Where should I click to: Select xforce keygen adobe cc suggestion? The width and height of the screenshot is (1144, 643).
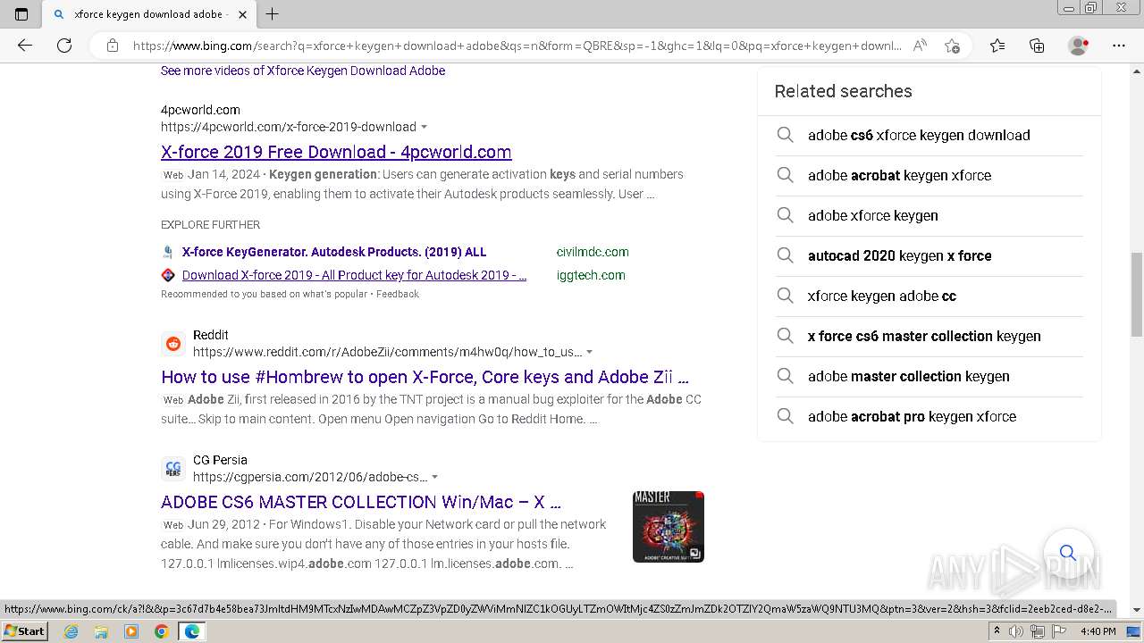(x=929, y=296)
